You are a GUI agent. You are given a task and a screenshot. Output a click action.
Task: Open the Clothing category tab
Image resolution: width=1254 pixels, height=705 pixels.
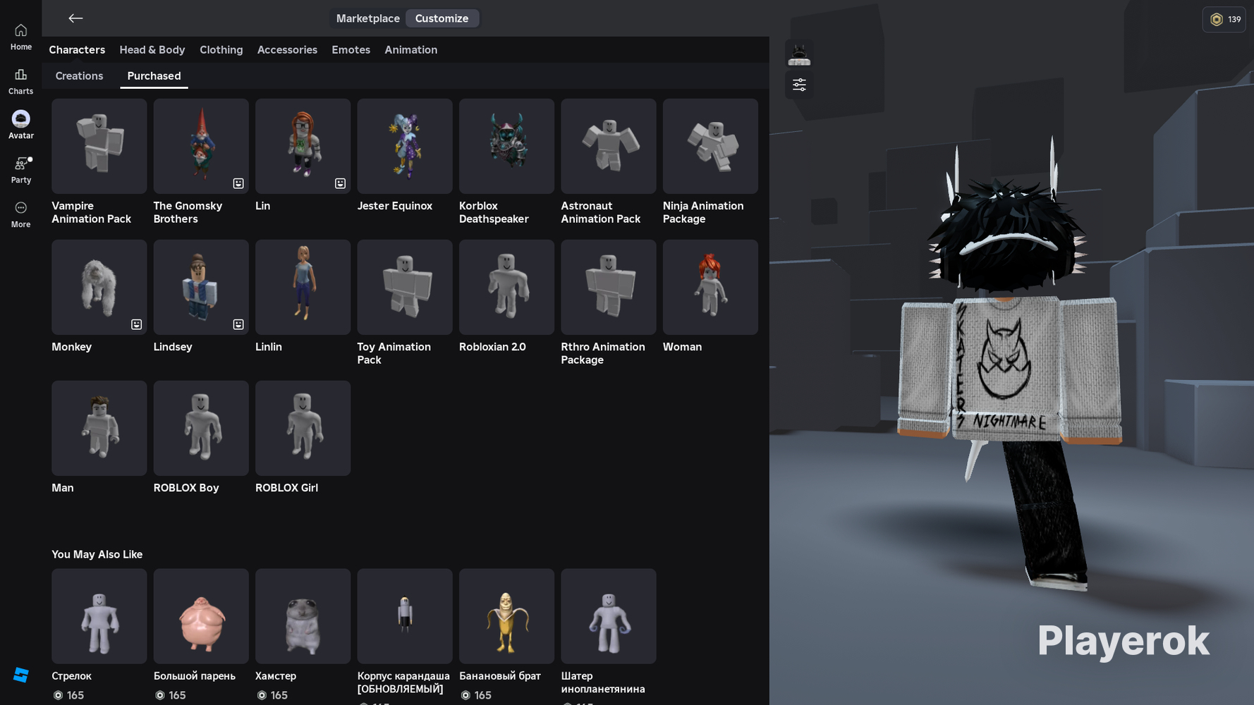[221, 49]
